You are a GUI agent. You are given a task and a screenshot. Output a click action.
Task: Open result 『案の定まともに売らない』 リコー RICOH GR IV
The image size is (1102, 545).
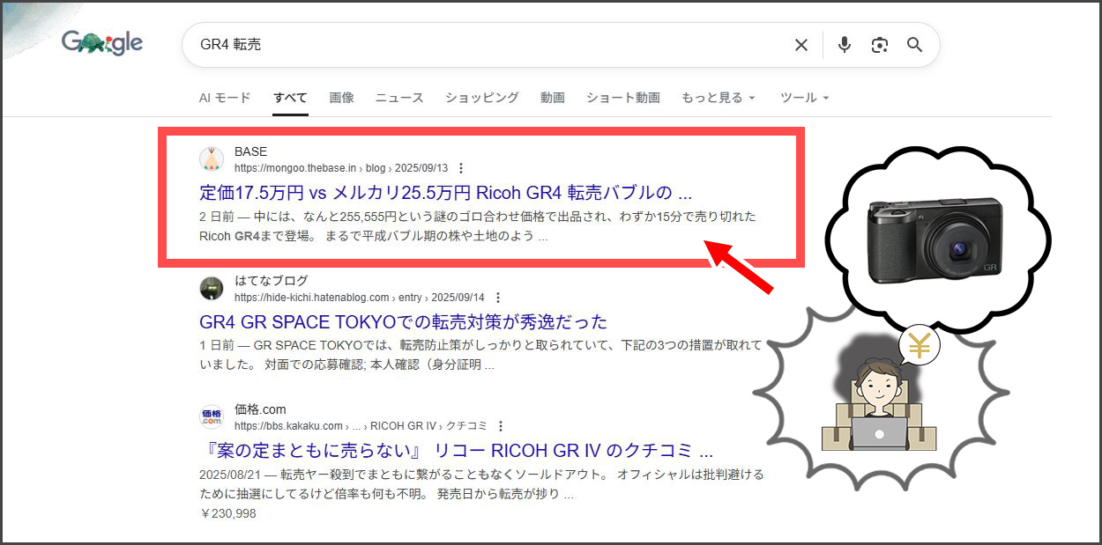point(457,451)
